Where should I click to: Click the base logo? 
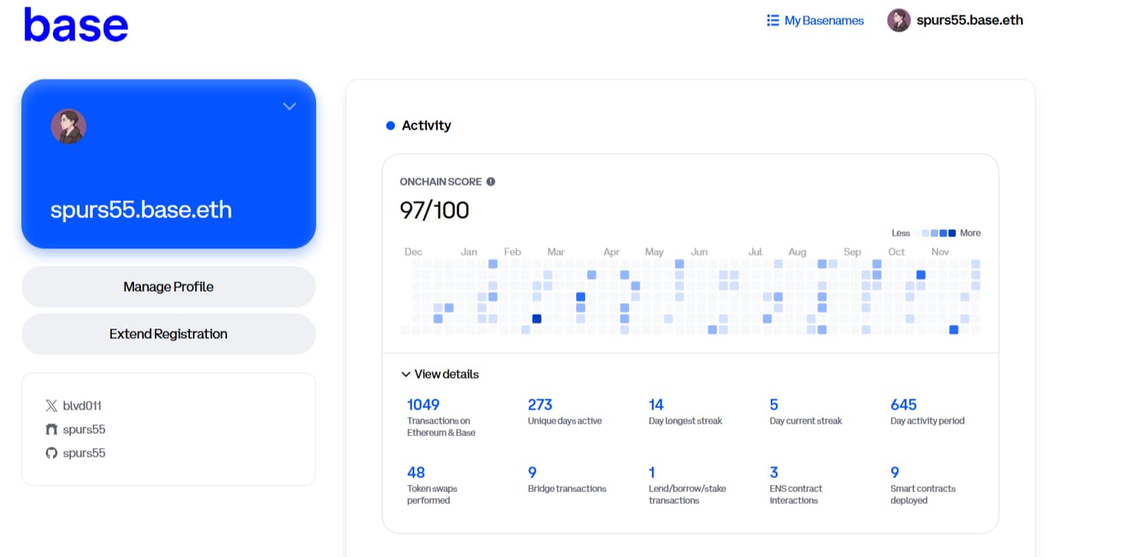(76, 25)
